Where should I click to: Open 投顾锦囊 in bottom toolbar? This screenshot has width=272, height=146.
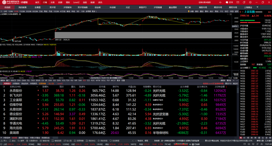pyautogui.click(x=79, y=141)
